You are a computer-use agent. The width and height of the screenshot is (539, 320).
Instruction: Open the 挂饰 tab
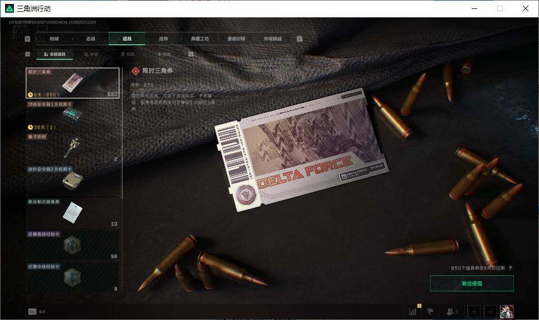tap(163, 39)
